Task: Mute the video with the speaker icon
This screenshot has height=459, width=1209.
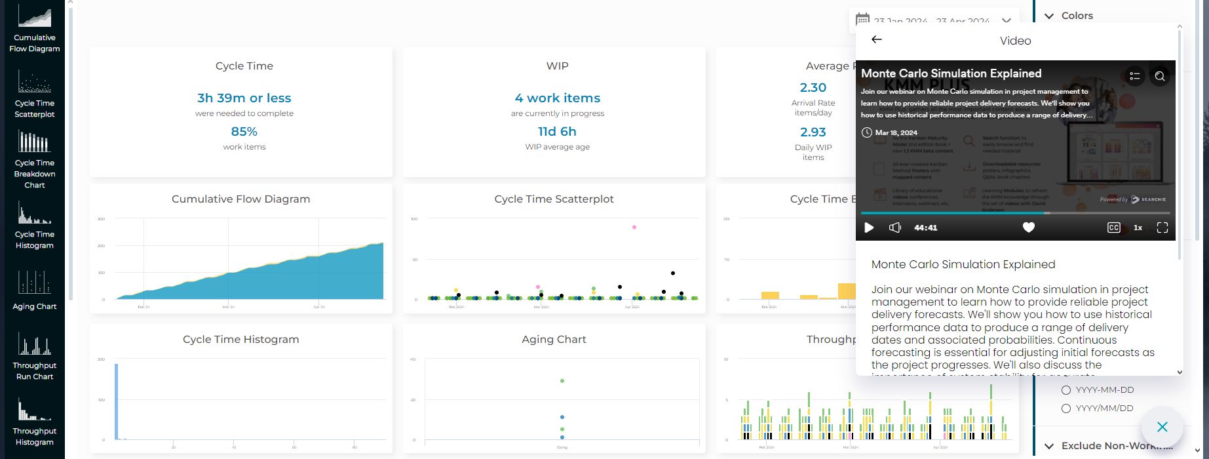Action: 894,228
